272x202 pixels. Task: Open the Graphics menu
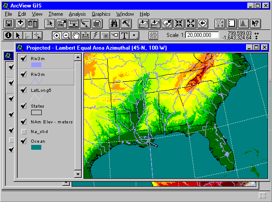(101, 14)
